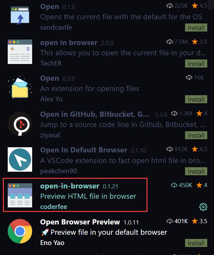214x255 pixels.
Task: Click description 'Preview HTML file in browser'
Action: (88, 196)
